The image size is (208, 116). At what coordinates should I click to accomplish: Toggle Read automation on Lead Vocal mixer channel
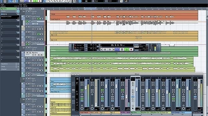click(x=82, y=90)
